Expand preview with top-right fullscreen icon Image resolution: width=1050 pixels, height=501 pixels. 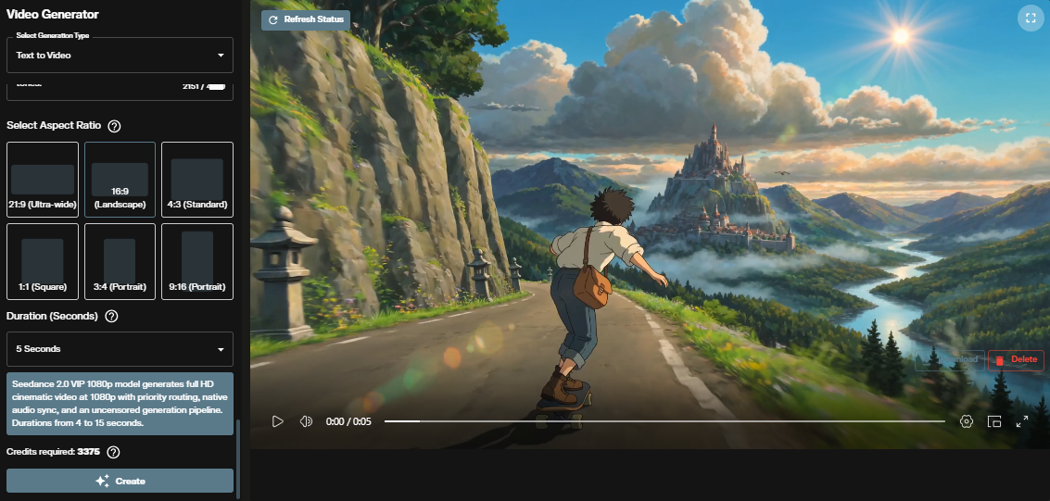pyautogui.click(x=1031, y=19)
